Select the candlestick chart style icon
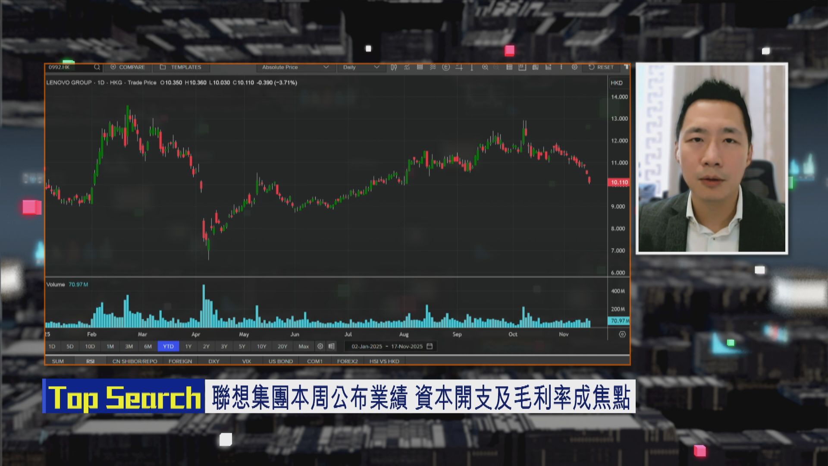 pos(394,67)
